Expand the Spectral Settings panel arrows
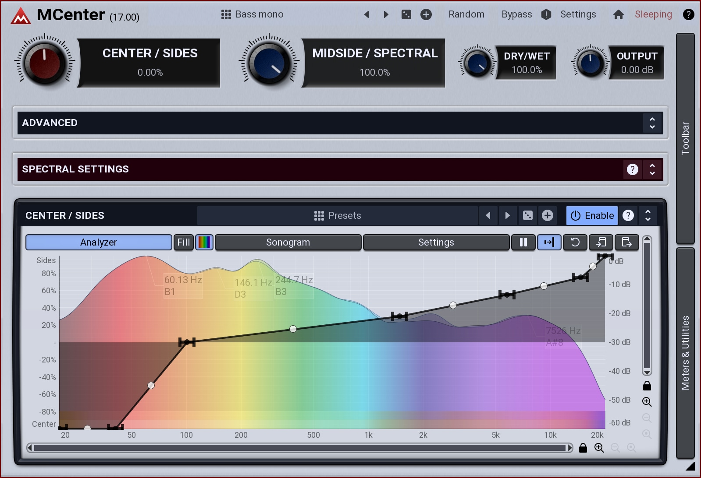This screenshot has width=701, height=478. pos(652,169)
